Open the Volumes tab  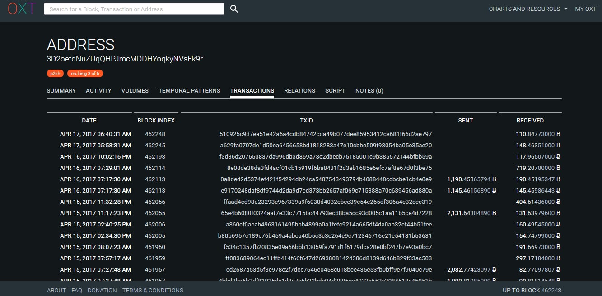click(135, 91)
